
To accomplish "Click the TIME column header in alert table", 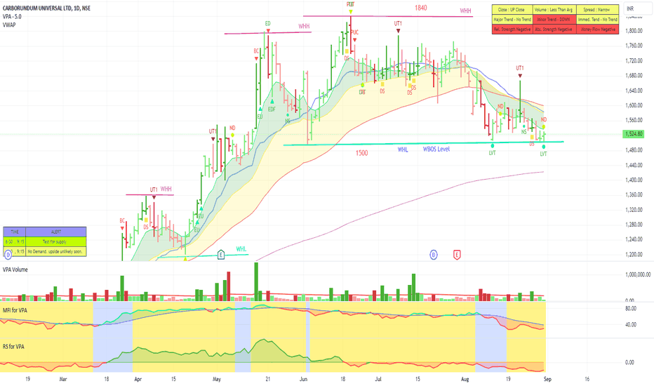I will [x=15, y=232].
